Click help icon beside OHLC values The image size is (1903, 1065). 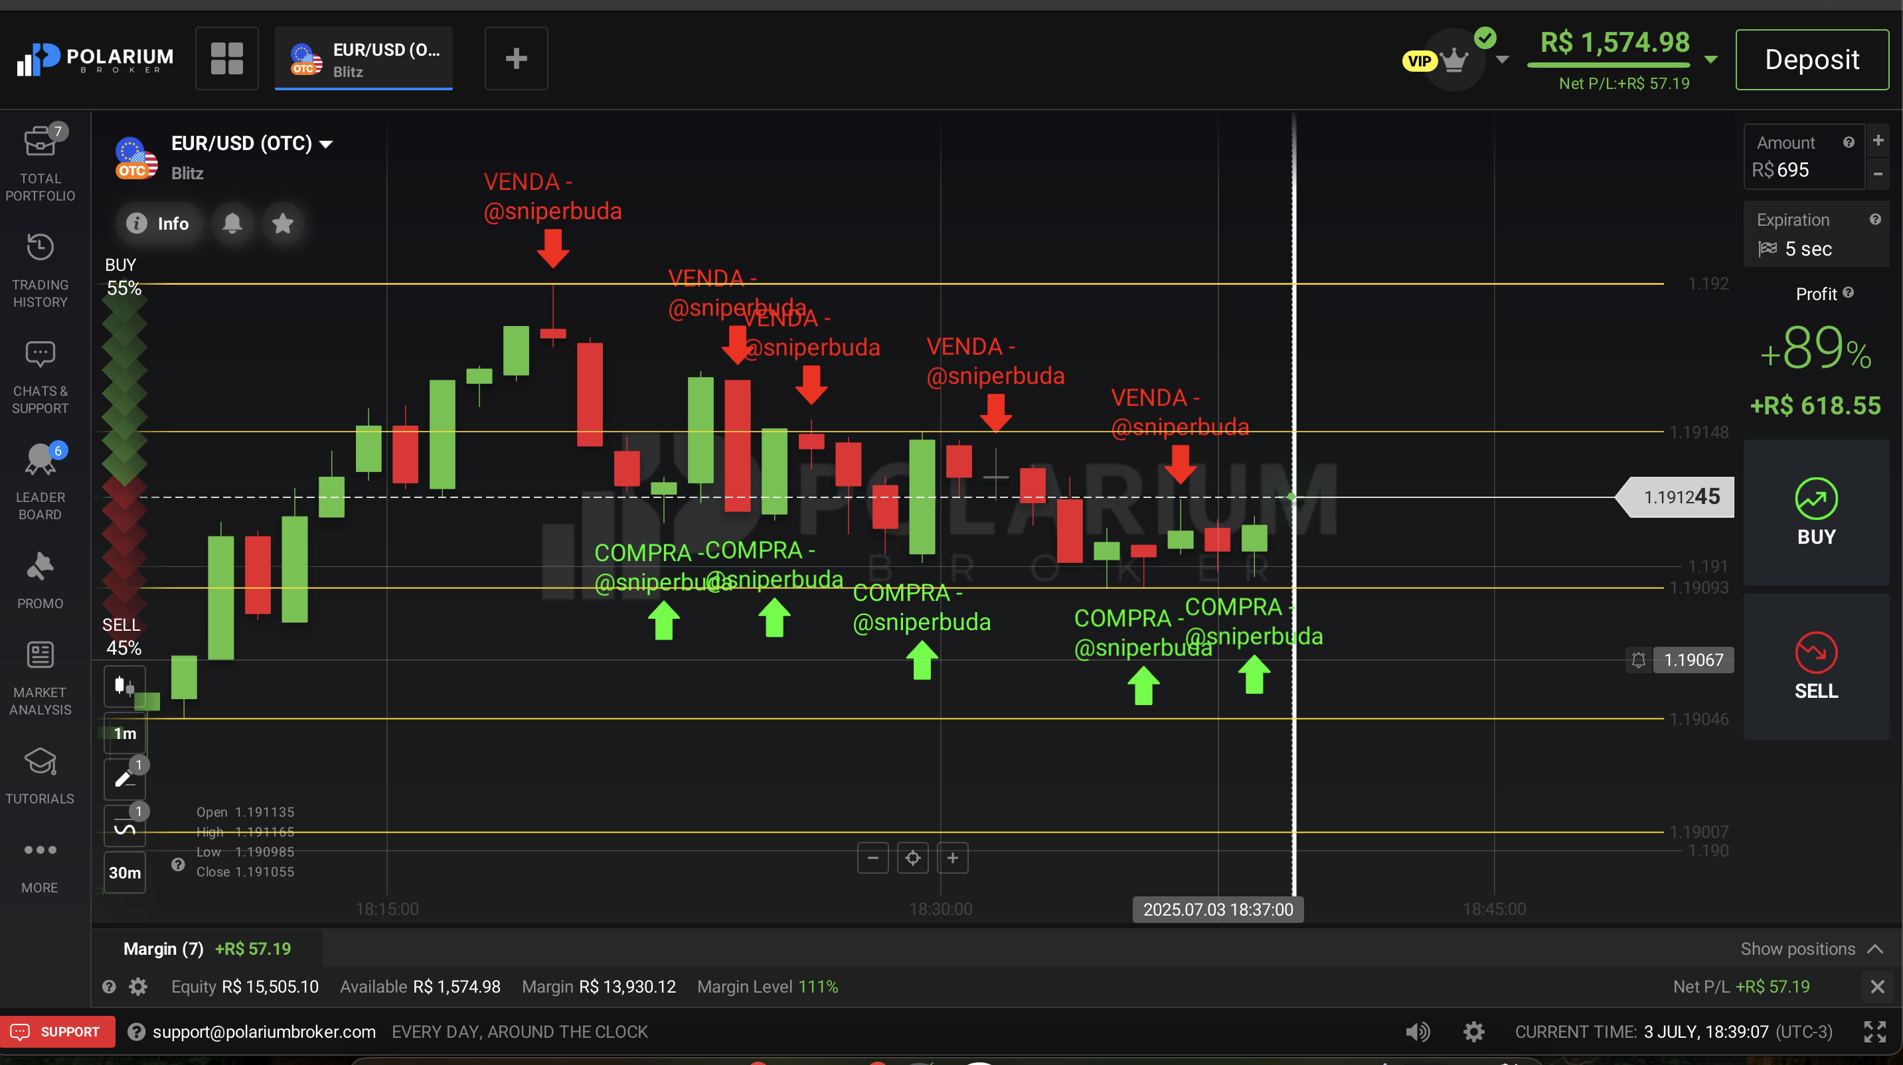point(178,864)
